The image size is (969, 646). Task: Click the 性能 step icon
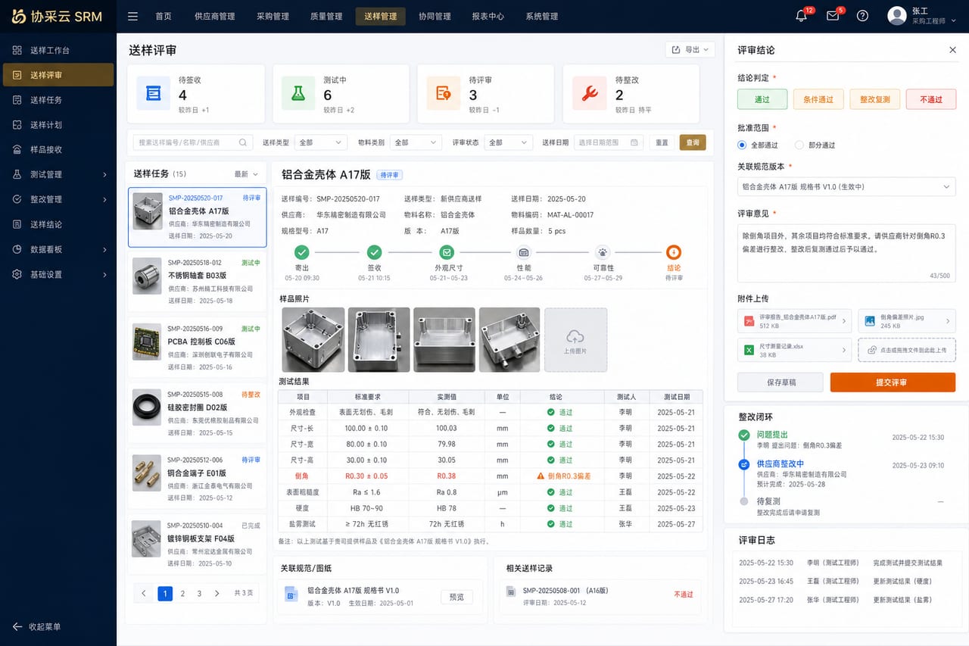524,252
